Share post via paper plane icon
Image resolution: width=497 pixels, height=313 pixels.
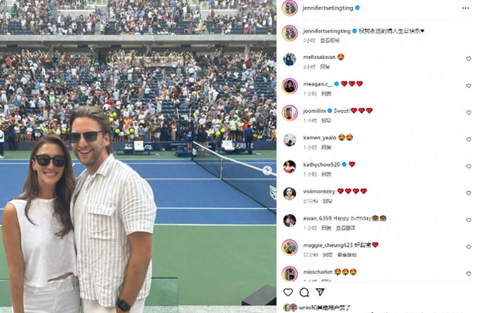point(320,292)
